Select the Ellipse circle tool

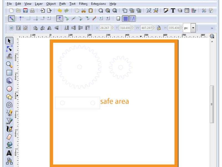(x=9, y=89)
